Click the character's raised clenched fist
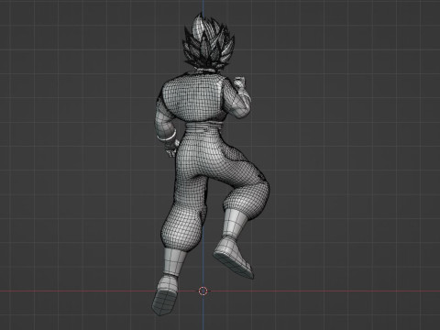 pos(240,83)
